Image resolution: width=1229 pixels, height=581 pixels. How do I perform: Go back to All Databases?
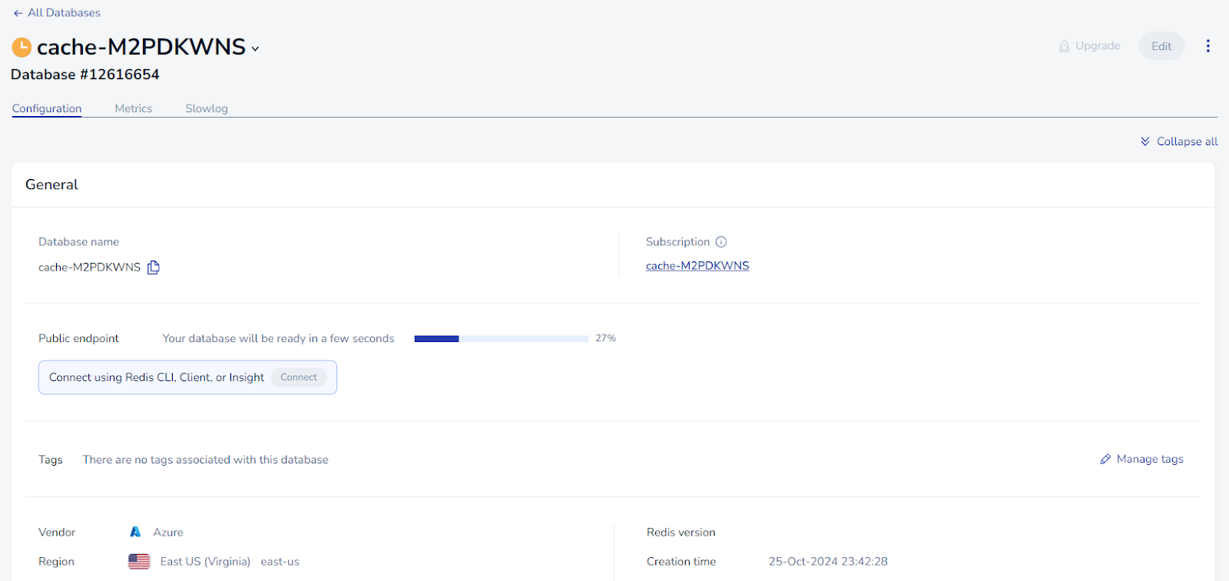57,13
